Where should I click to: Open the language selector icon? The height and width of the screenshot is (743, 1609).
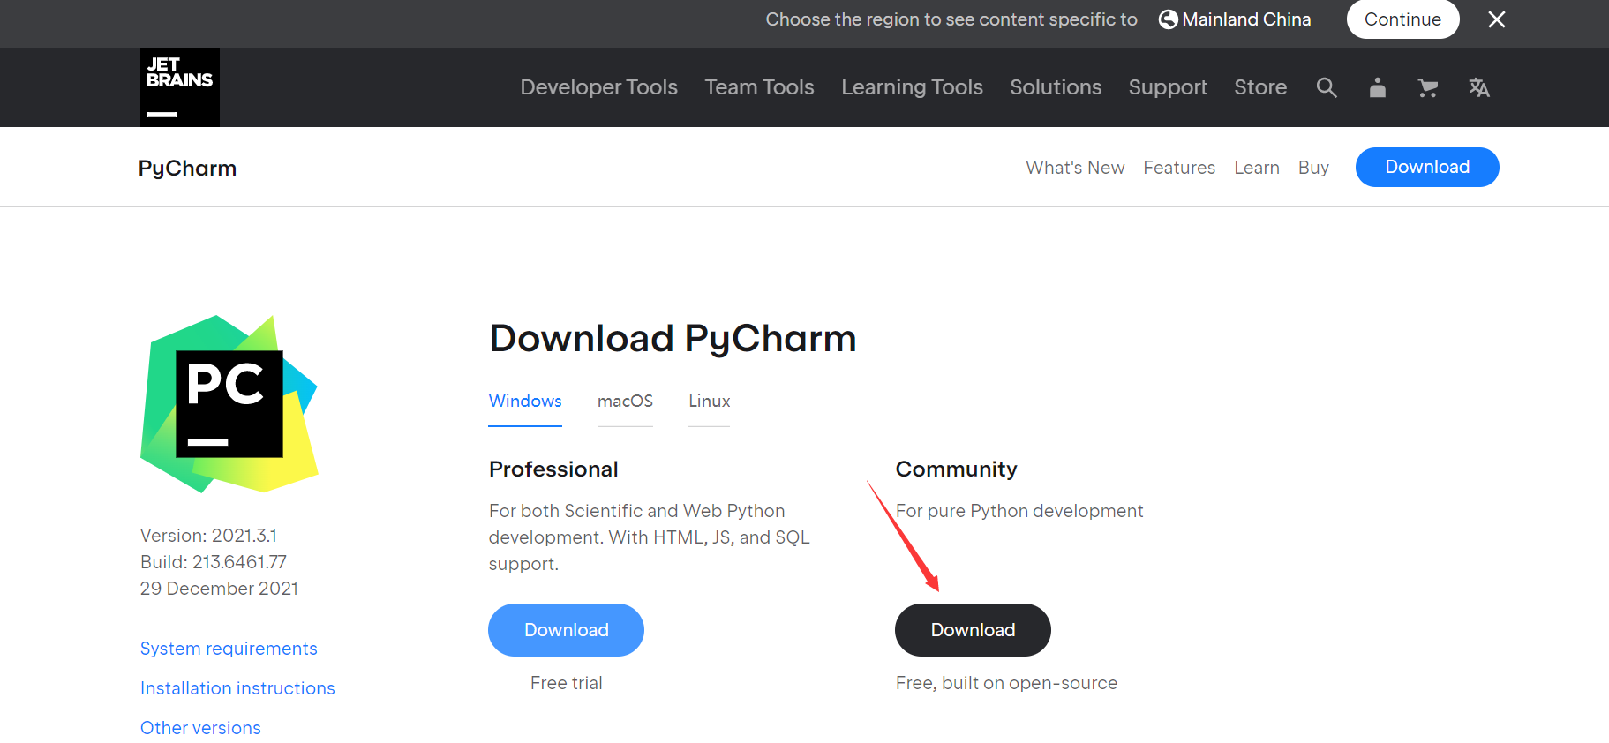1479,87
